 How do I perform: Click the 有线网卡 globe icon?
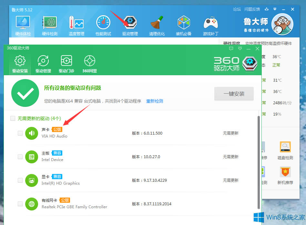(32, 204)
